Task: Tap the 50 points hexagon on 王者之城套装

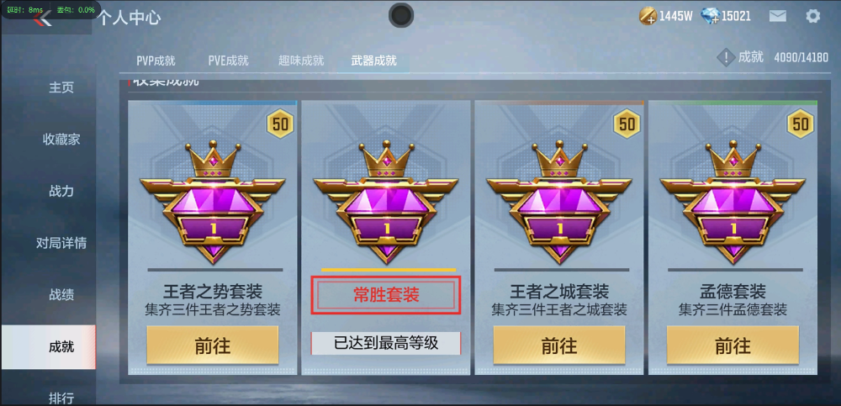Action: coord(627,124)
